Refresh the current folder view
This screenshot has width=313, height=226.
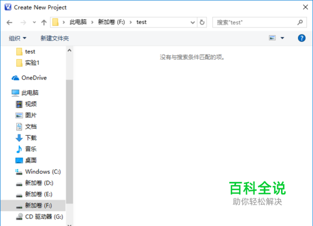[202, 22]
